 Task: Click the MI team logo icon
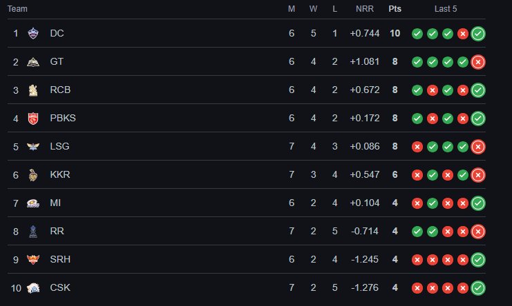[32, 203]
